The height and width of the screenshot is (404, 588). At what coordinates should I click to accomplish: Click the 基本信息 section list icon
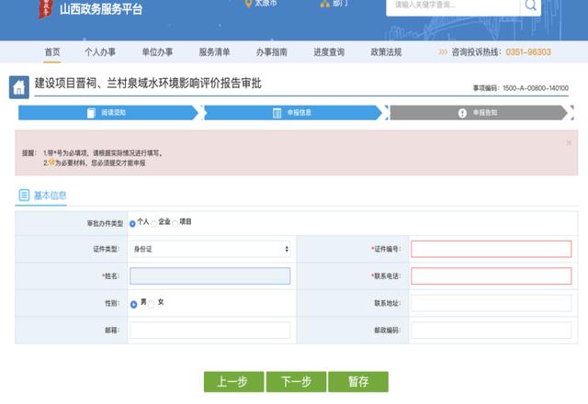[x=24, y=195]
